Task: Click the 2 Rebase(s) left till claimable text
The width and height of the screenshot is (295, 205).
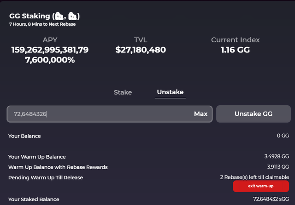Action: pos(254,177)
